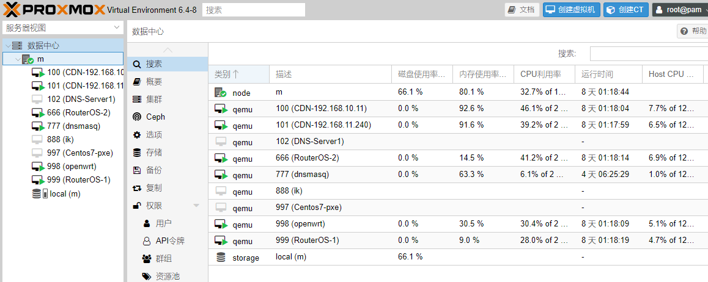Click the 选项 gear icon
708x282 pixels.
point(137,134)
